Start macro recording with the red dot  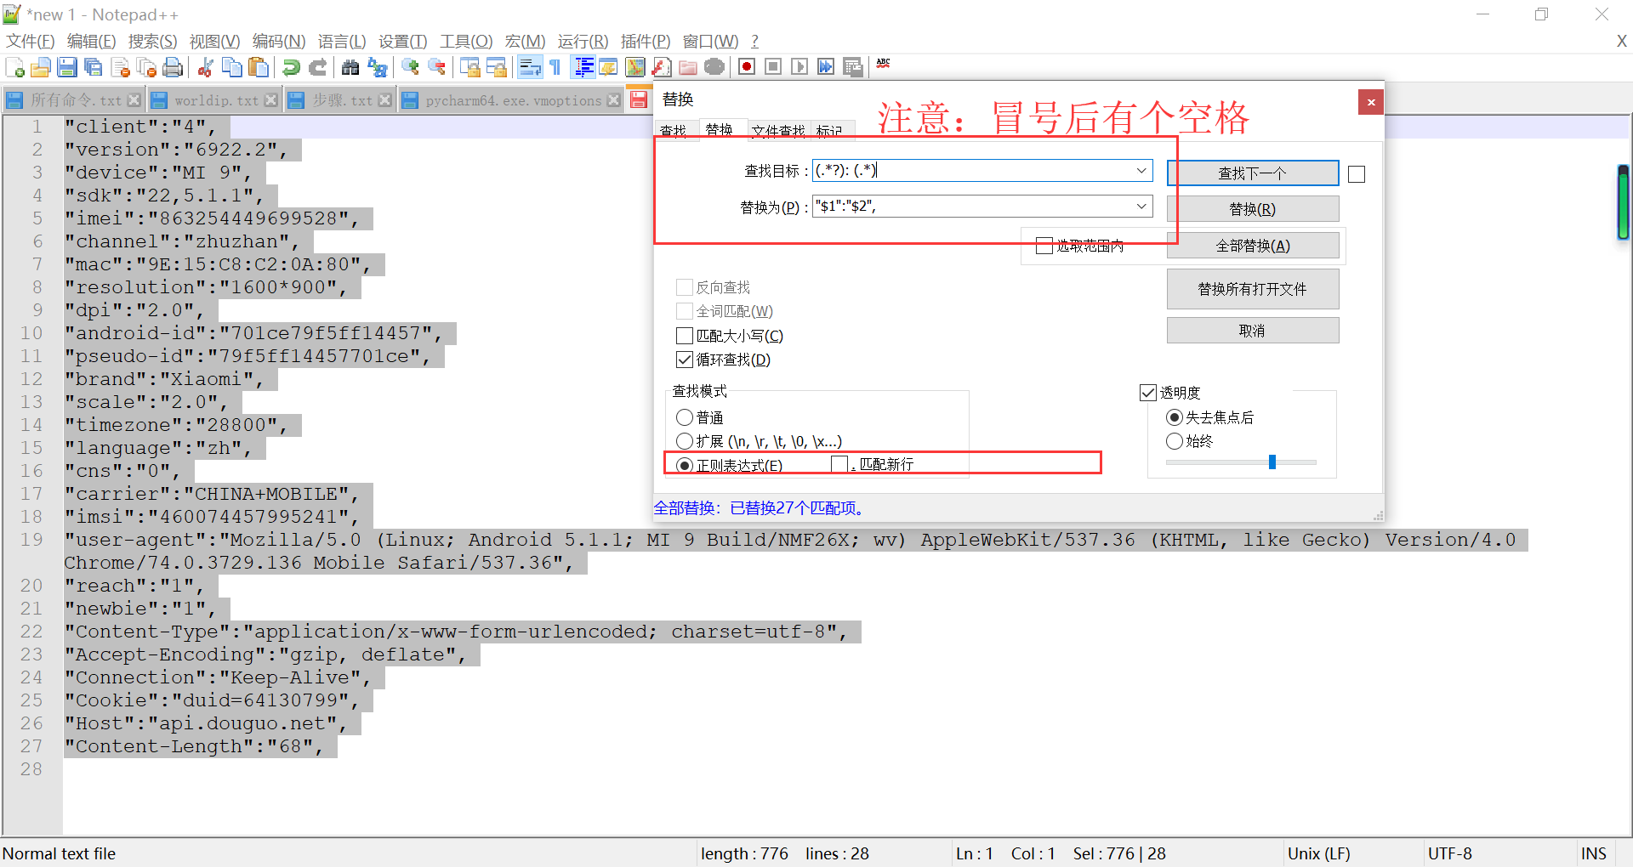pos(747,67)
